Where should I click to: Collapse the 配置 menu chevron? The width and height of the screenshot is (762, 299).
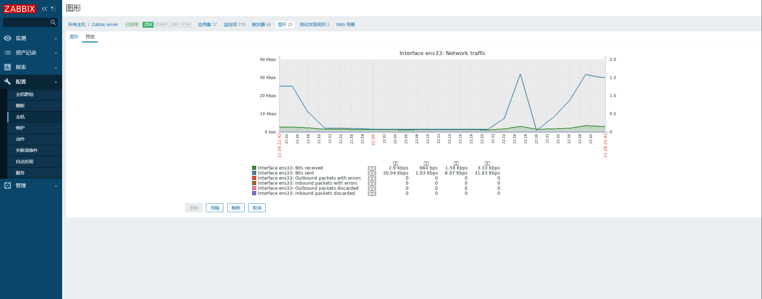56,82
